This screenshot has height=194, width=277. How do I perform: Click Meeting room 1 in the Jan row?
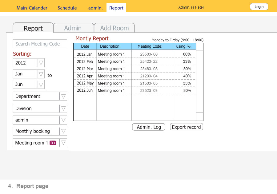(111, 54)
